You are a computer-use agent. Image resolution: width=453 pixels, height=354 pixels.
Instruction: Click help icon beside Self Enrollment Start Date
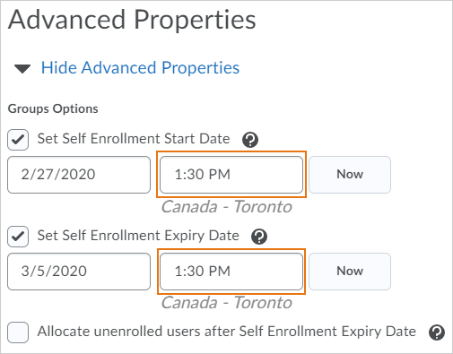pyautogui.click(x=250, y=140)
